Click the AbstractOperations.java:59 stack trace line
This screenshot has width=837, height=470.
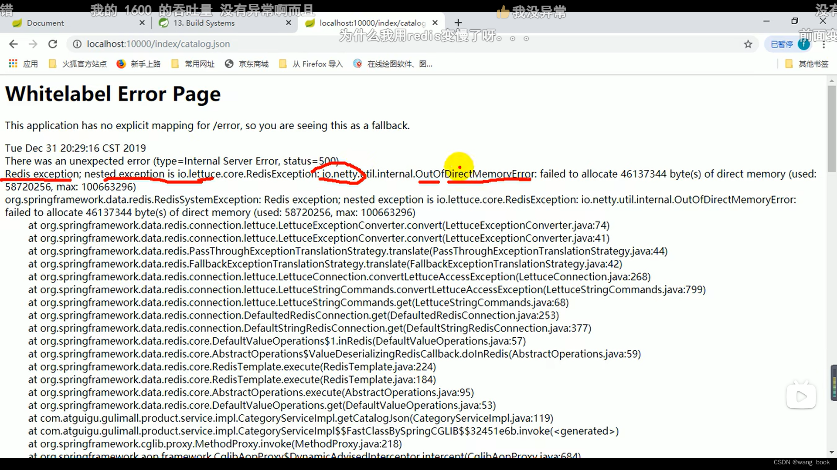(335, 354)
